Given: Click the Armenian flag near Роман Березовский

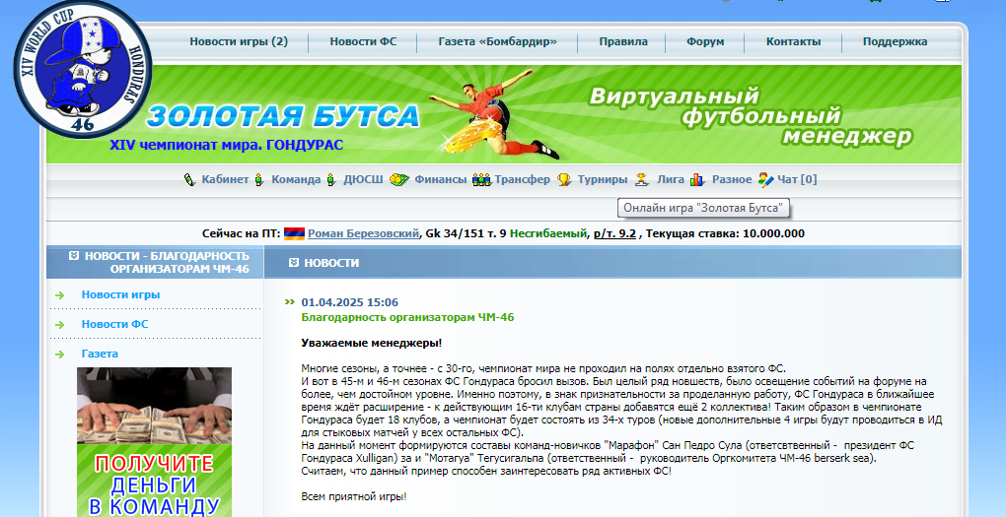Looking at the screenshot, I should pos(294,233).
